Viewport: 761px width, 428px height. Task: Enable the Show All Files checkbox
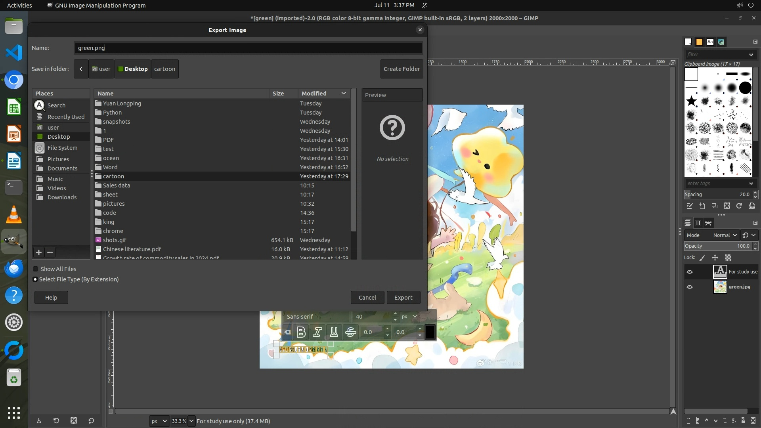pos(36,269)
